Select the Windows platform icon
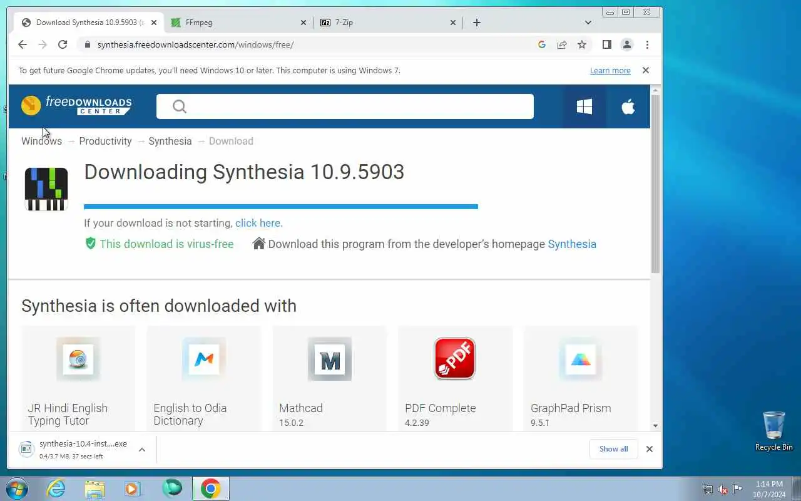The image size is (801, 501). [x=584, y=106]
